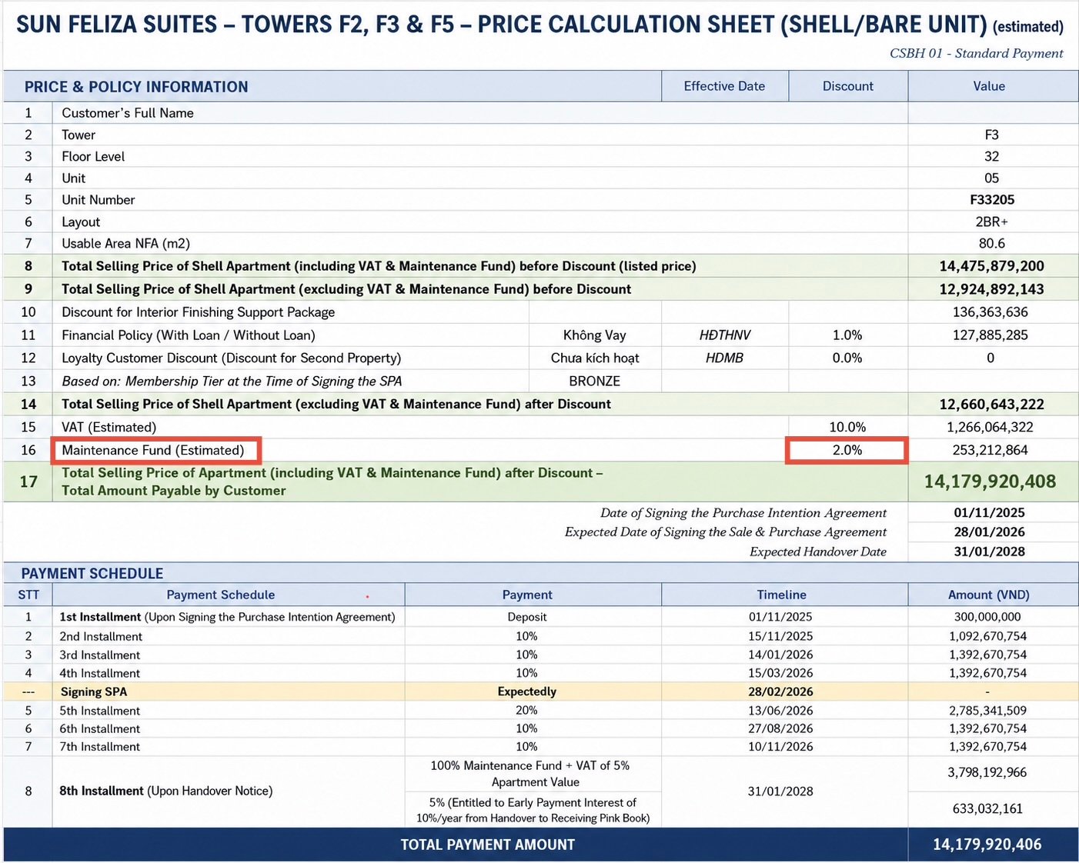This screenshot has height=863, width=1079.
Task: Select the HĐTHNV effective date cell
Action: click(725, 335)
